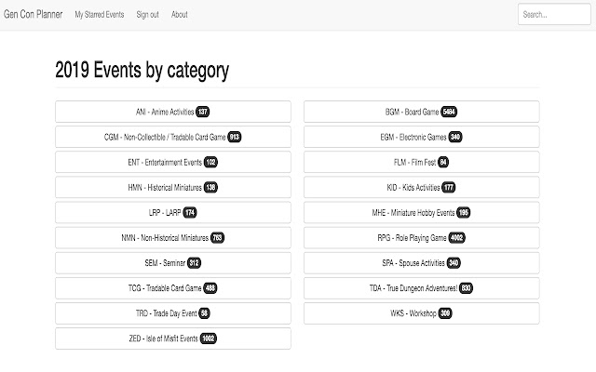
Task: Focus the Search input field
Action: 553,15
